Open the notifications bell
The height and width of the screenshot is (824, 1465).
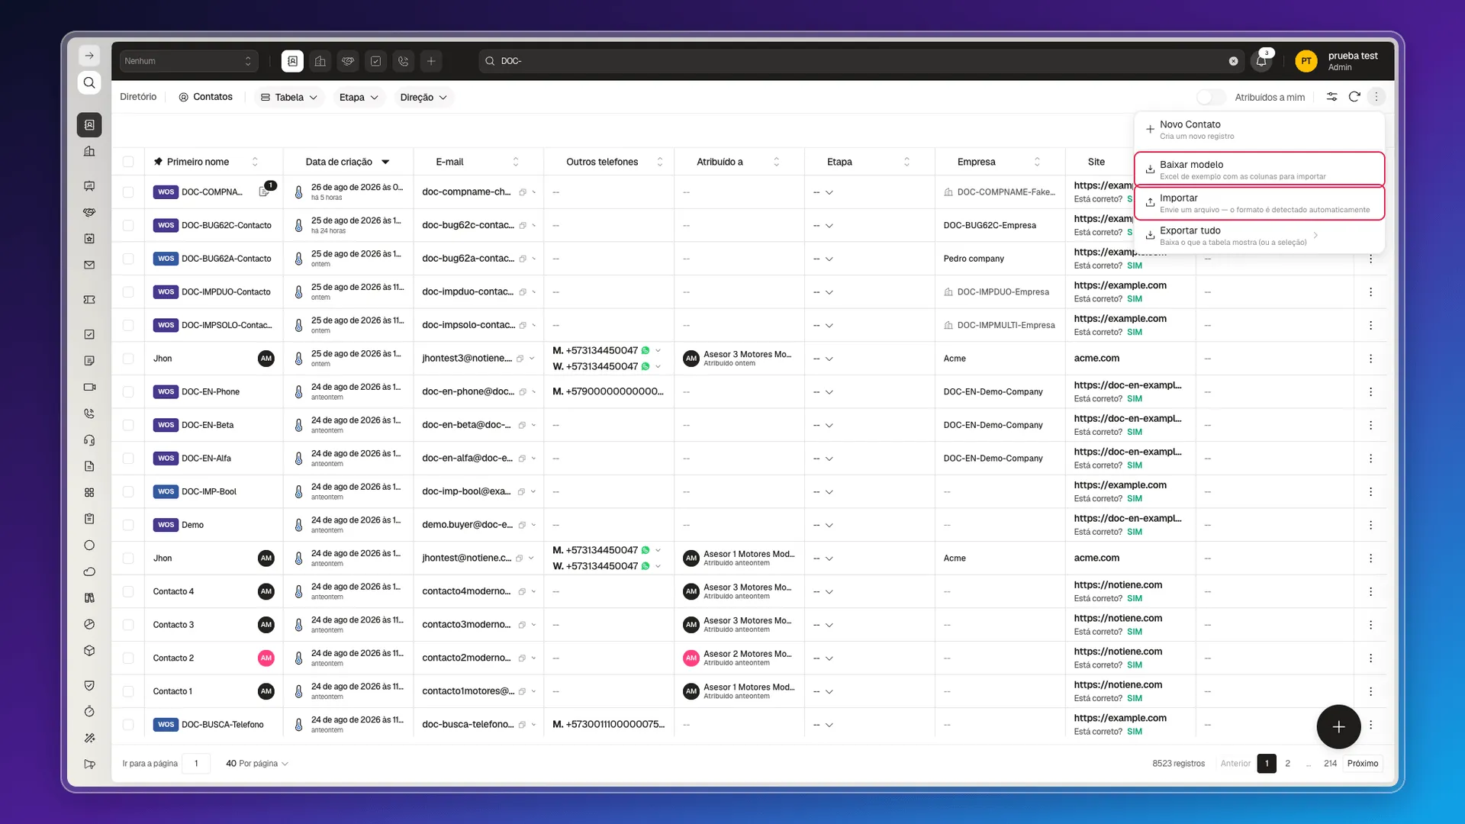(1261, 61)
